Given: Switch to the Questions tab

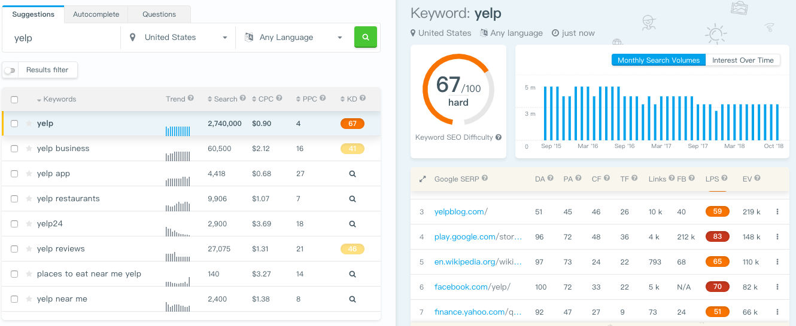Looking at the screenshot, I should (x=159, y=14).
